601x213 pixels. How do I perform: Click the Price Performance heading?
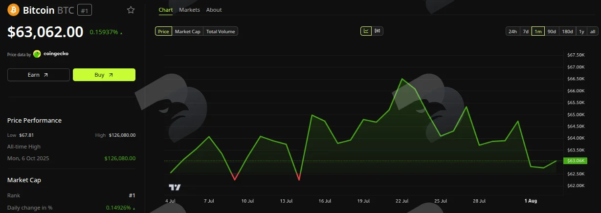pos(35,120)
